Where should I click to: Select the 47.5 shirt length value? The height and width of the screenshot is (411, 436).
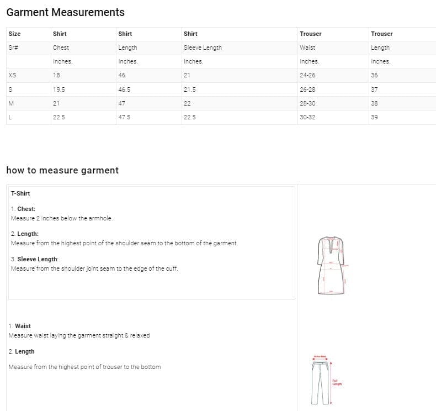click(124, 117)
